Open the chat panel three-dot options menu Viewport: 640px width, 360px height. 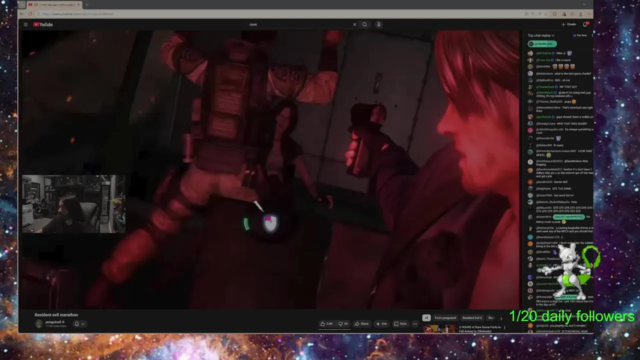coord(592,35)
